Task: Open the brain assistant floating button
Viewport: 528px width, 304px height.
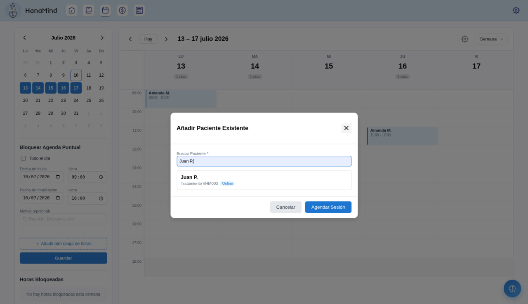Action: tap(512, 289)
